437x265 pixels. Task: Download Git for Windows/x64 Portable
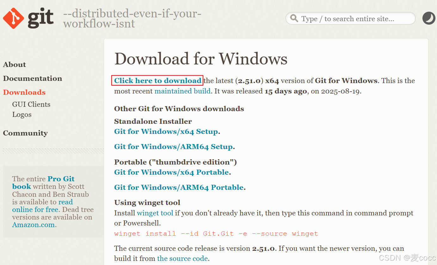172,172
